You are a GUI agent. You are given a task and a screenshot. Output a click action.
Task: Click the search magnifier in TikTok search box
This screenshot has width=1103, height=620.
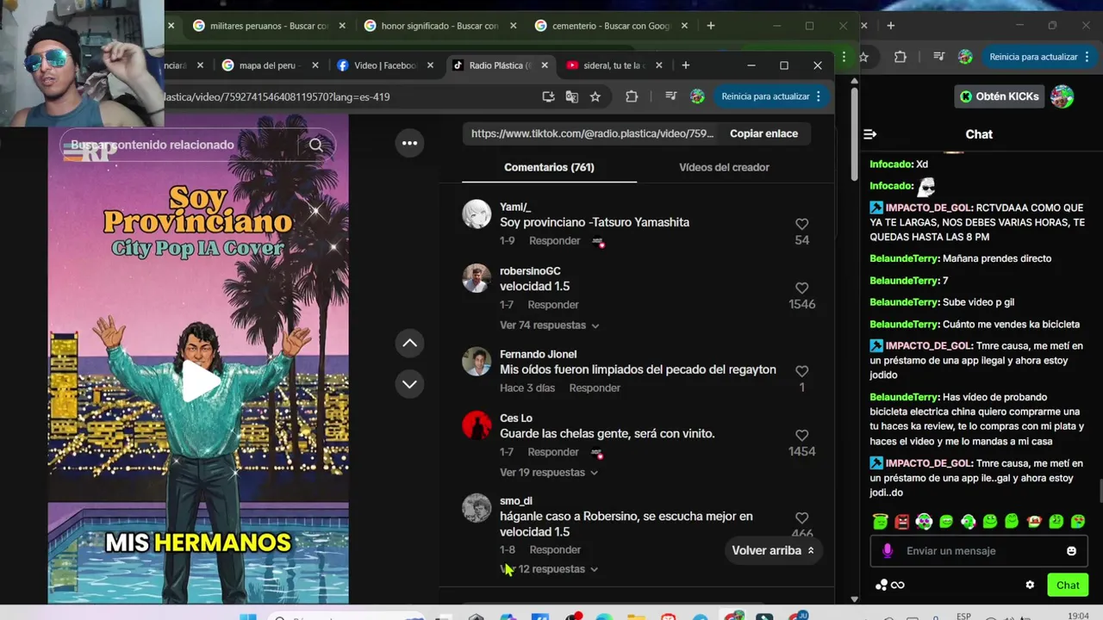click(316, 145)
